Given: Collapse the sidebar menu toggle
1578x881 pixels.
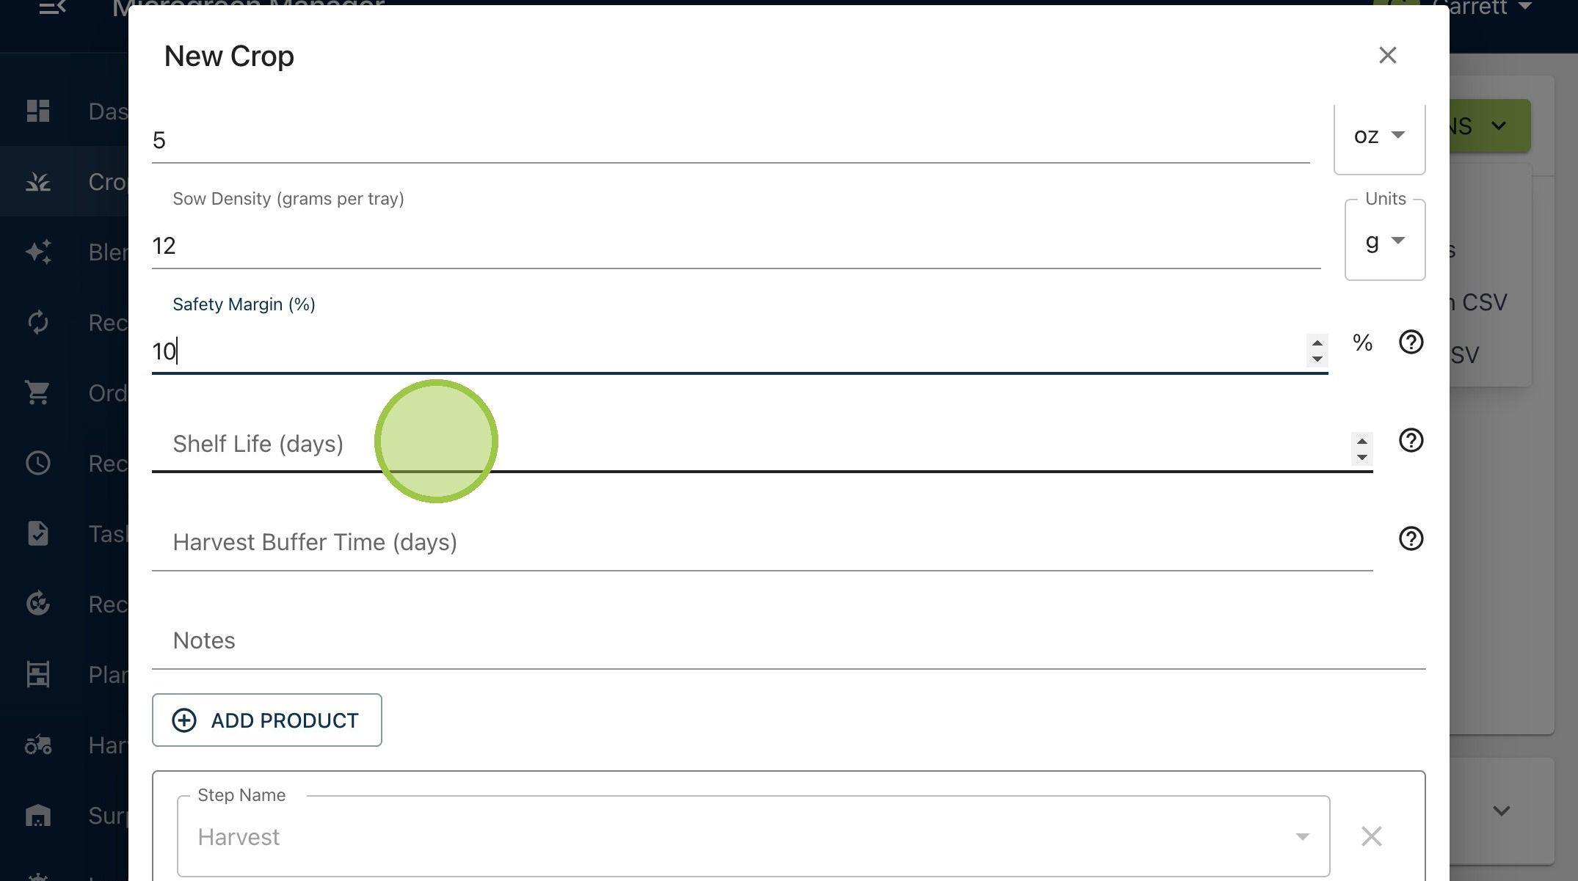Looking at the screenshot, I should tap(52, 7).
